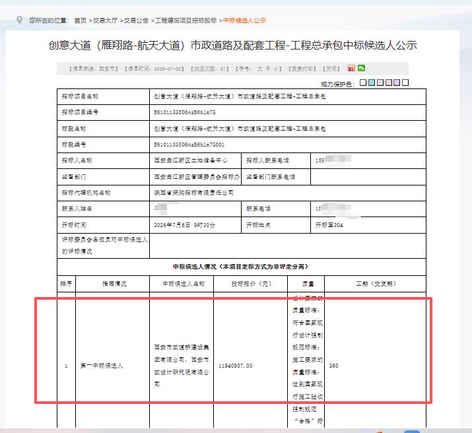472x433 pixels.
Task: Click bid price 11940807.00
Action: pyautogui.click(x=236, y=366)
